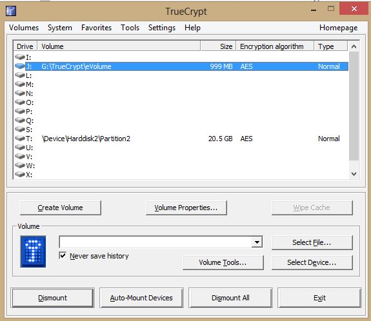The image size is (371, 321).
Task: Click the Drive column header
Action: 25,46
